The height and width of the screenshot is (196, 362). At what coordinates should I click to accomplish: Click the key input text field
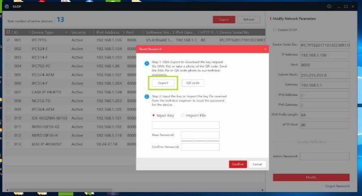pyautogui.click(x=185, y=125)
